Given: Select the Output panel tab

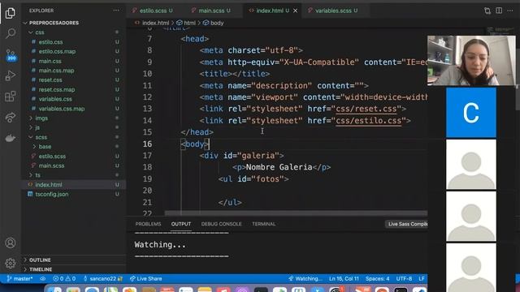Looking at the screenshot, I should pyautogui.click(x=181, y=224).
